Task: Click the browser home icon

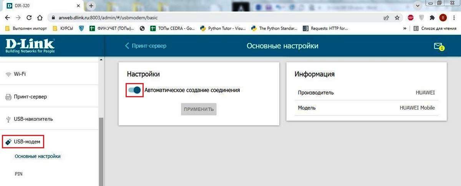Action: click(x=40, y=18)
